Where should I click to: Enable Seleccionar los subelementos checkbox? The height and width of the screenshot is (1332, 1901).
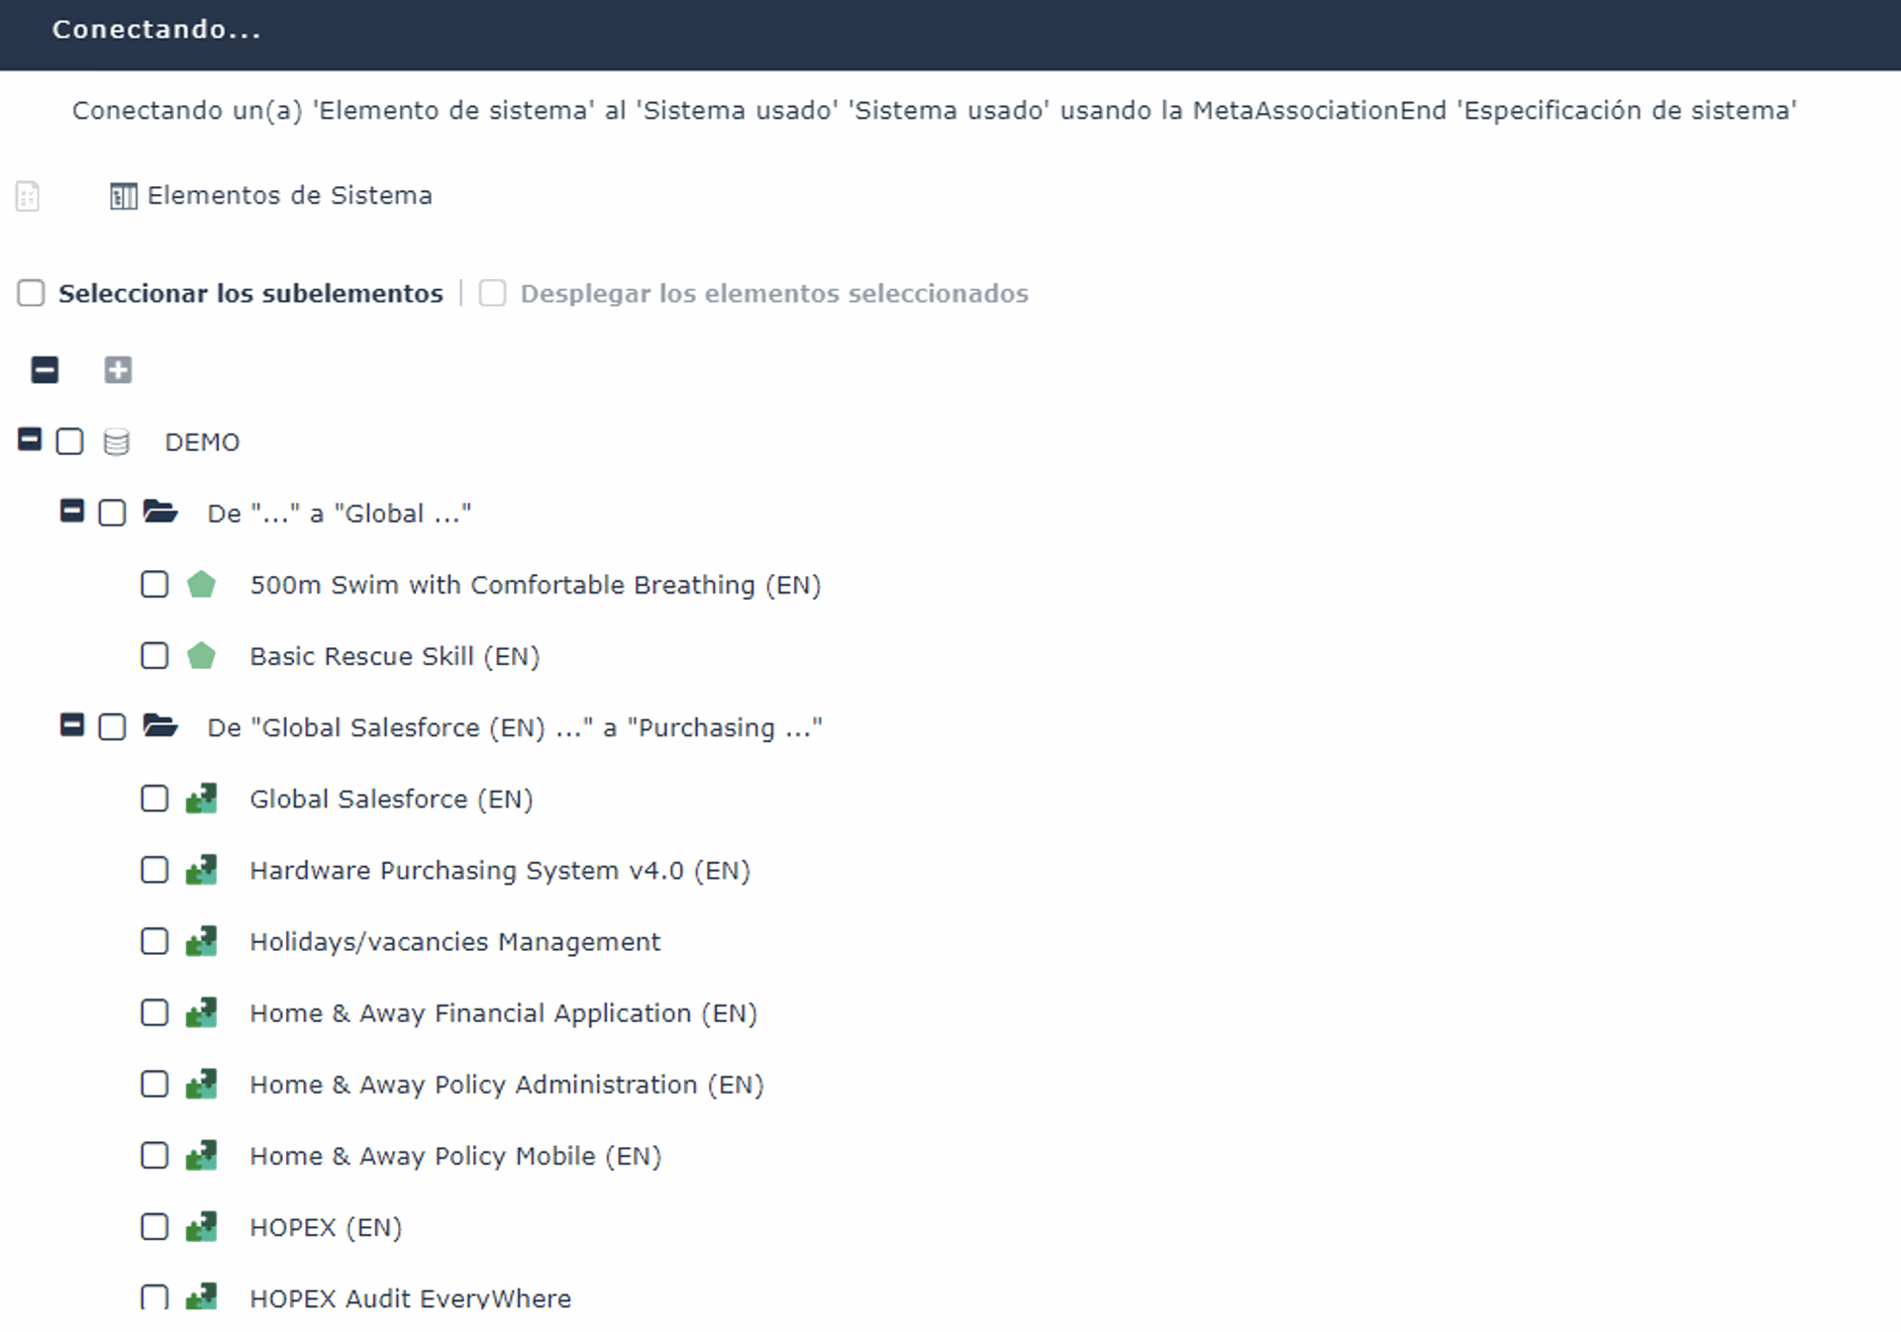pos(31,293)
